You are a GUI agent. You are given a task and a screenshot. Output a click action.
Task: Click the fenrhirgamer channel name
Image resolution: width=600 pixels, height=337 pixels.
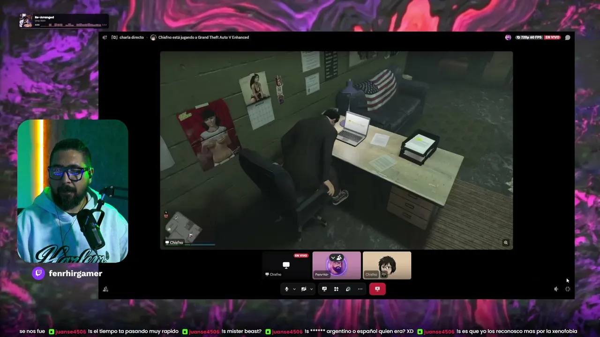tap(75, 273)
